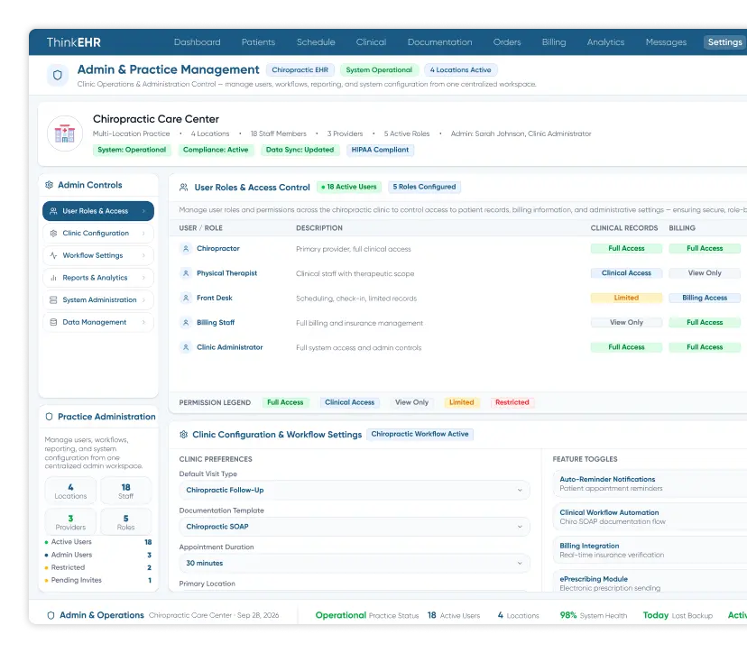Click Front Desk Limited clinical records badge

click(x=626, y=299)
